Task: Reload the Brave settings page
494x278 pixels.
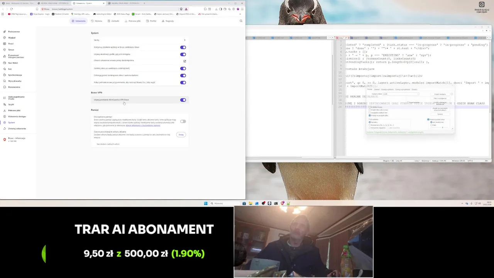Action: [x=12, y=9]
